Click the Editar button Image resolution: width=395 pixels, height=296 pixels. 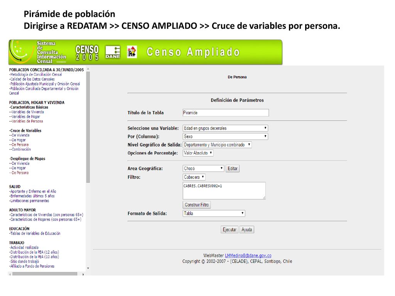coord(233,169)
